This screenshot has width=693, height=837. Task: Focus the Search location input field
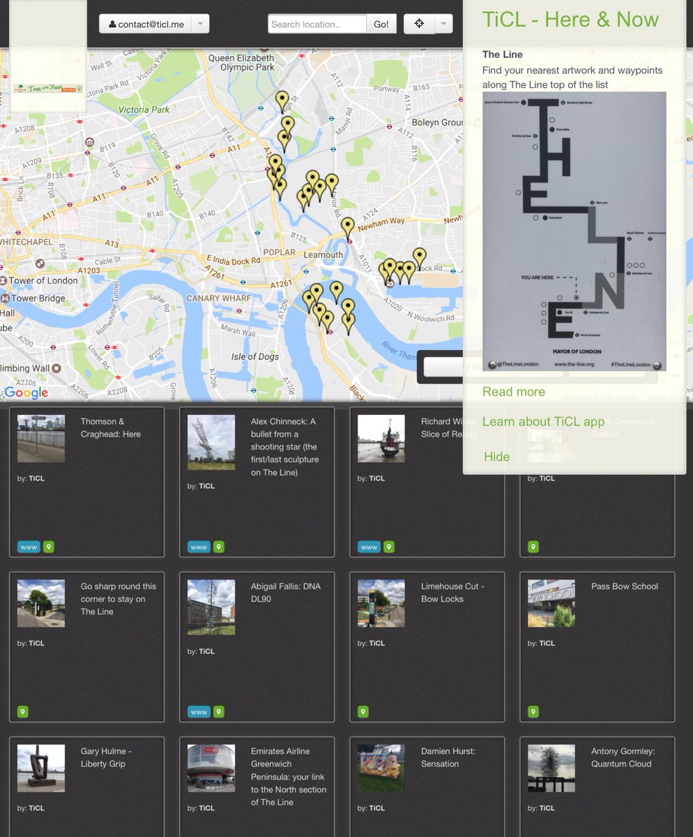[317, 24]
